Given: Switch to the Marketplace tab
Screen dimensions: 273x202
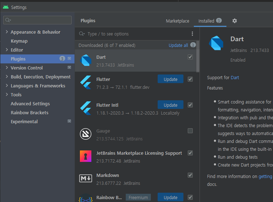Looking at the screenshot, I should [177, 21].
